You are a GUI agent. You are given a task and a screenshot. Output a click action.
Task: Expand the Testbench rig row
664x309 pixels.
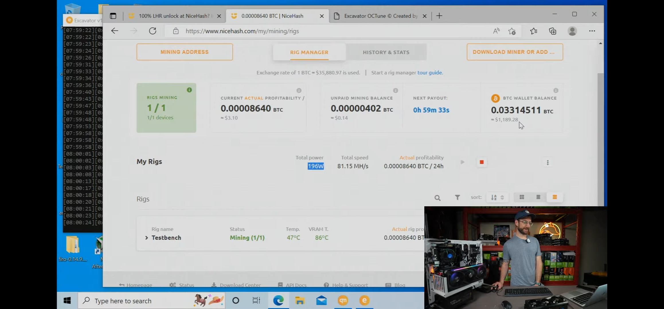(x=147, y=238)
